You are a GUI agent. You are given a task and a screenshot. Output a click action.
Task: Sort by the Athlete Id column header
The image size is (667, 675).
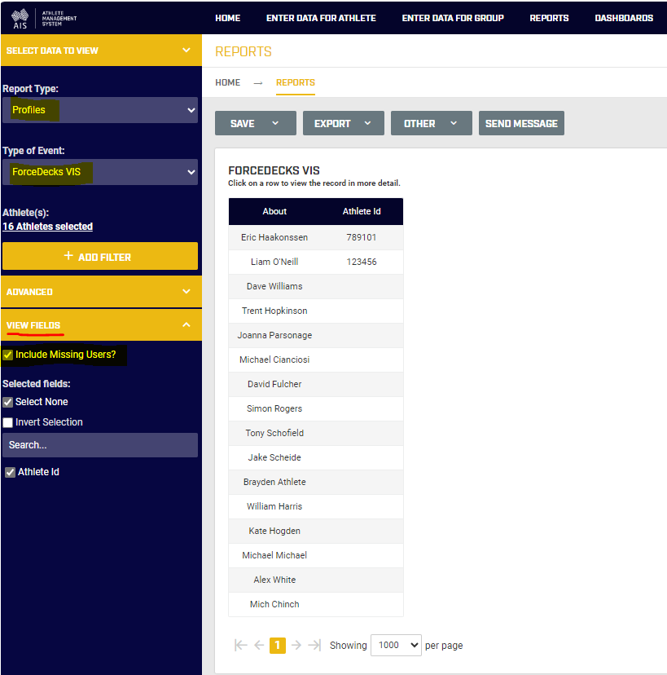coord(362,211)
